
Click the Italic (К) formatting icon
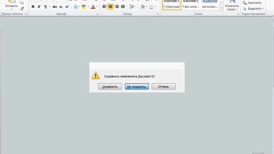pyautogui.click(x=39, y=7)
